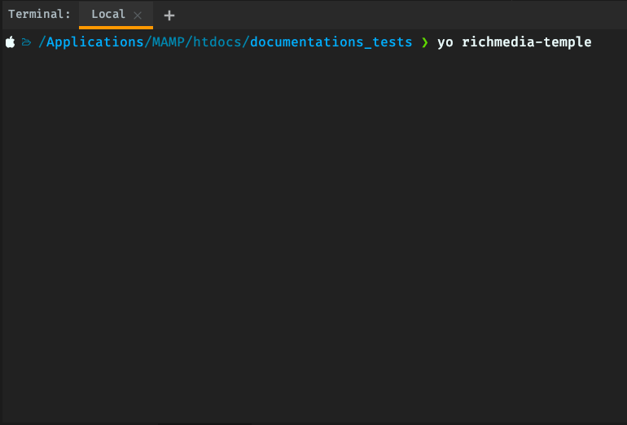
Task: Open a new terminal session with plus
Action: click(169, 15)
